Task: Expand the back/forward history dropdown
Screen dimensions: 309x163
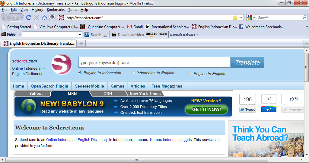Action: (x=21, y=18)
